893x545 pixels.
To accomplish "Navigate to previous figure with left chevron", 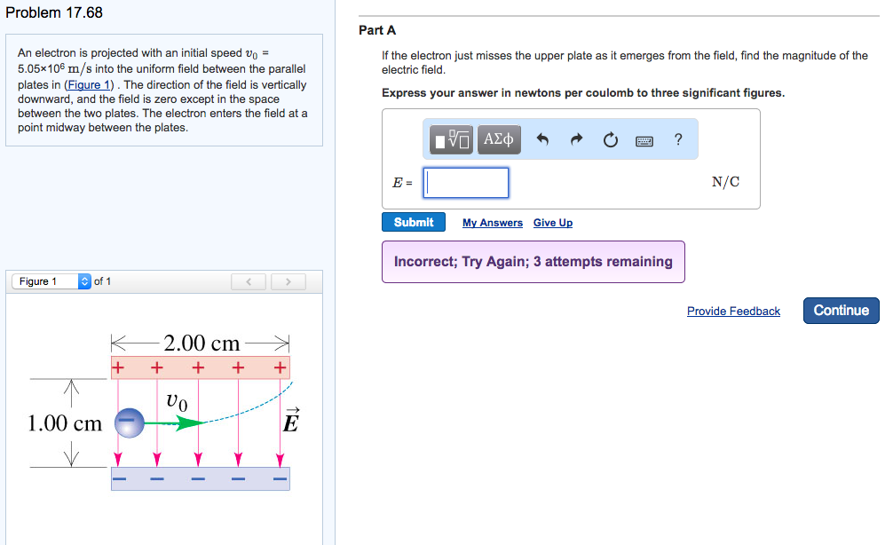I will click(248, 280).
